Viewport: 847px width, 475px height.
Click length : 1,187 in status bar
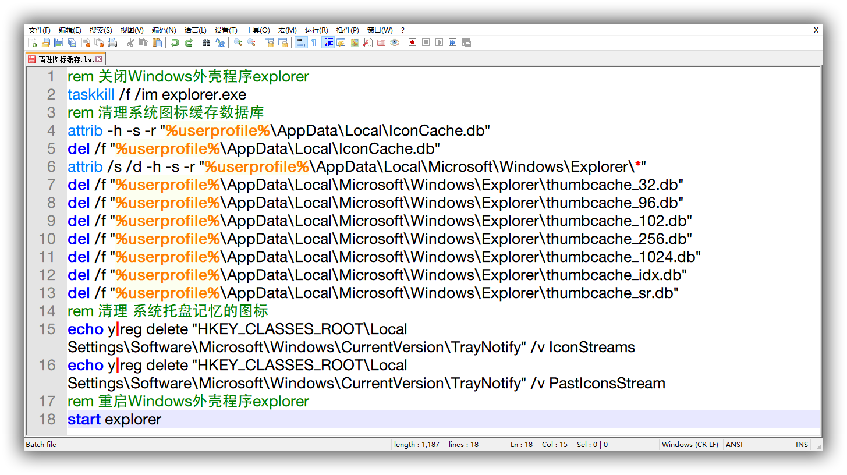[x=417, y=444]
